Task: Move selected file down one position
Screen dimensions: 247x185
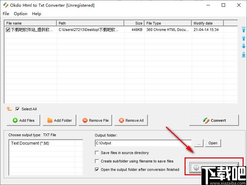Action: click(x=244, y=46)
